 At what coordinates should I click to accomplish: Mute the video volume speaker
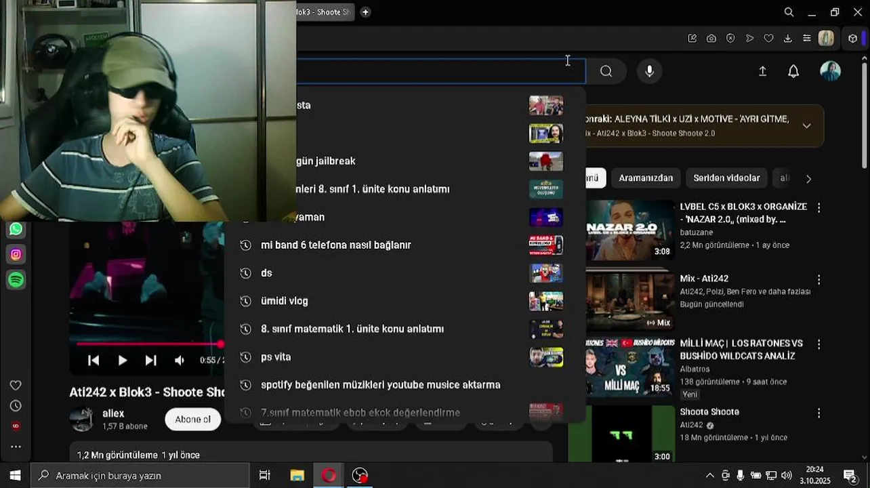click(180, 361)
